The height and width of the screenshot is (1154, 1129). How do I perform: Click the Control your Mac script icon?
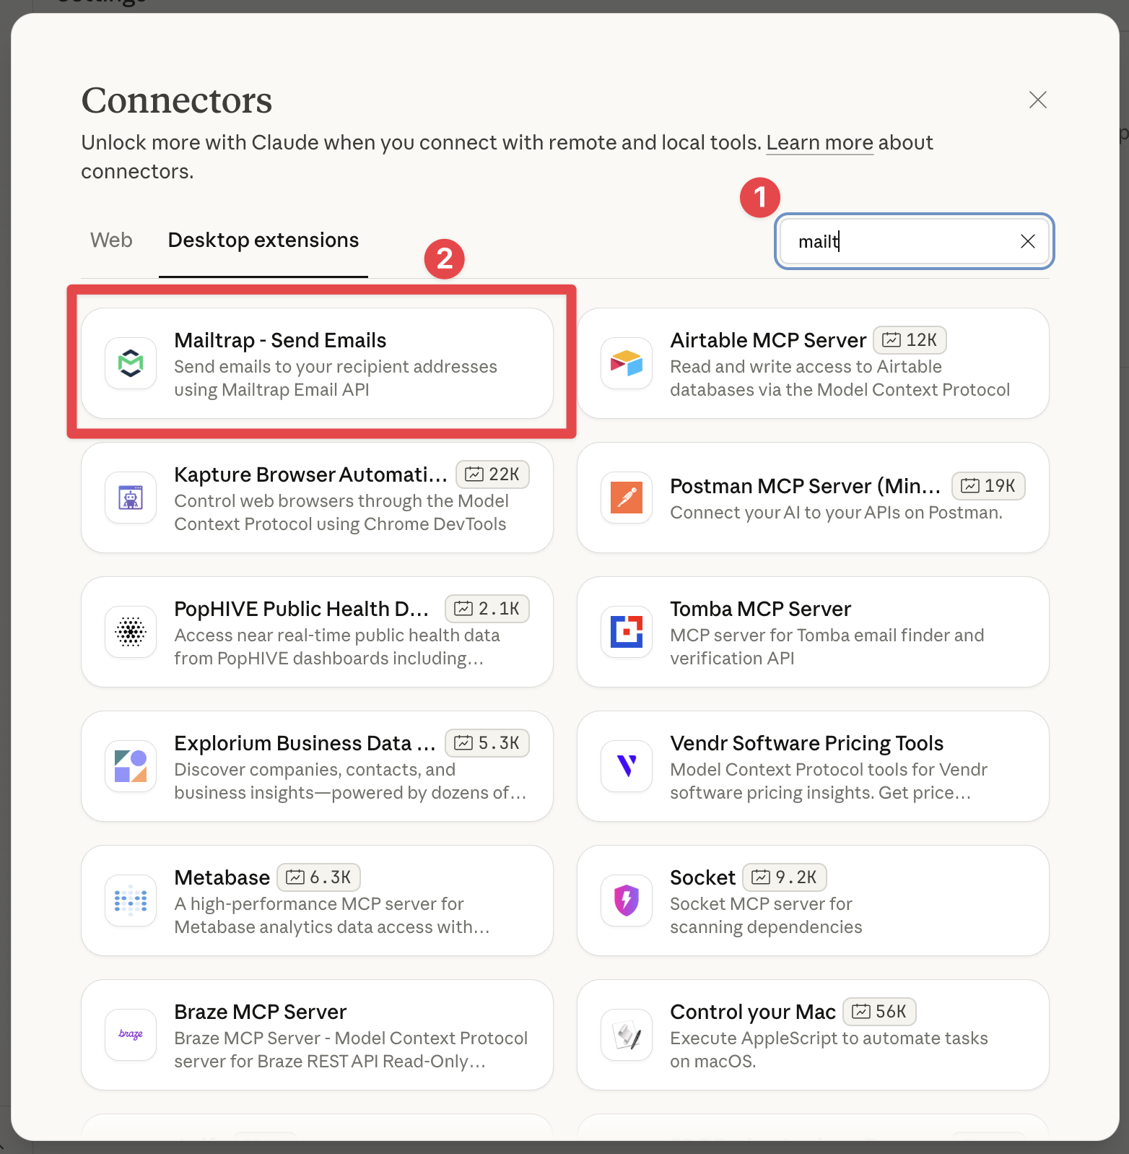(x=627, y=1035)
